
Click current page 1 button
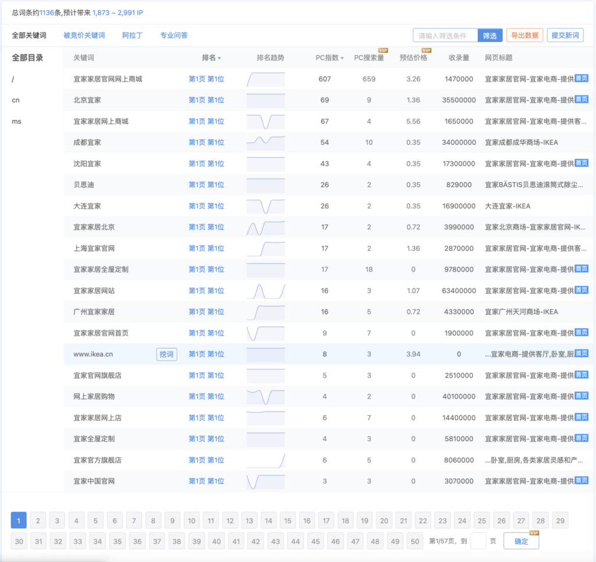19,521
